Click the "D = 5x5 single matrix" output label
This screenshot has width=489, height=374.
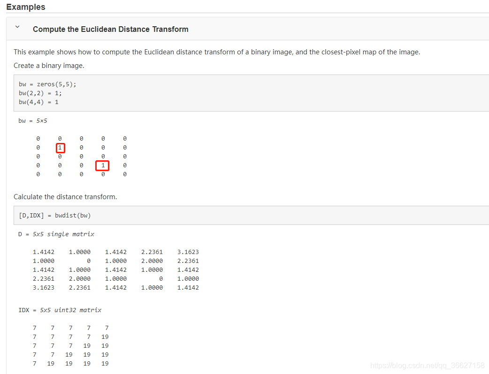(56, 234)
